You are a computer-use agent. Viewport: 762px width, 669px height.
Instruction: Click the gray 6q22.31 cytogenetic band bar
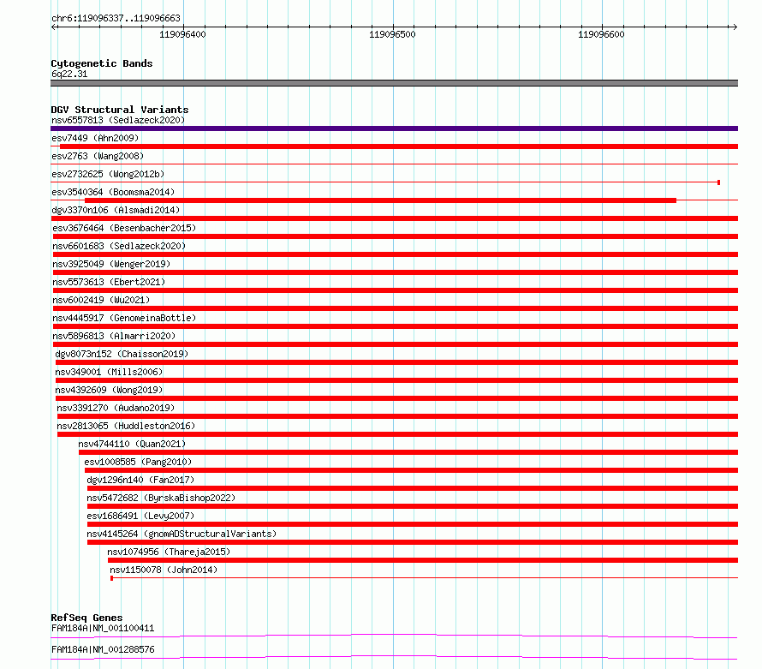(394, 83)
